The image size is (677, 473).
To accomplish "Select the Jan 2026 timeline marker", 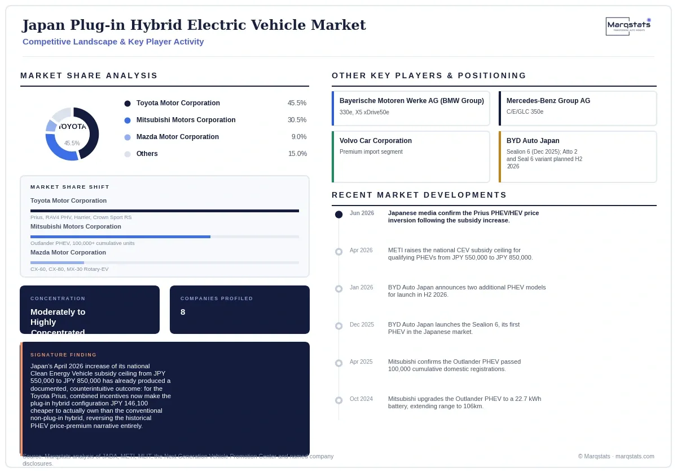I will point(338,289).
